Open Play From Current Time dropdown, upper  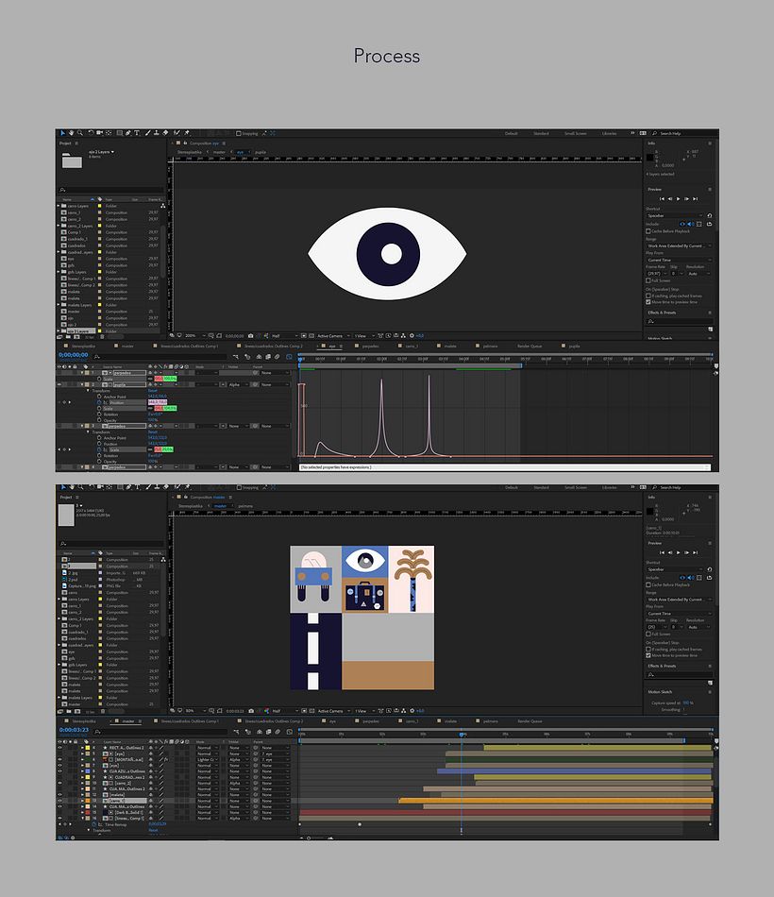[680, 260]
